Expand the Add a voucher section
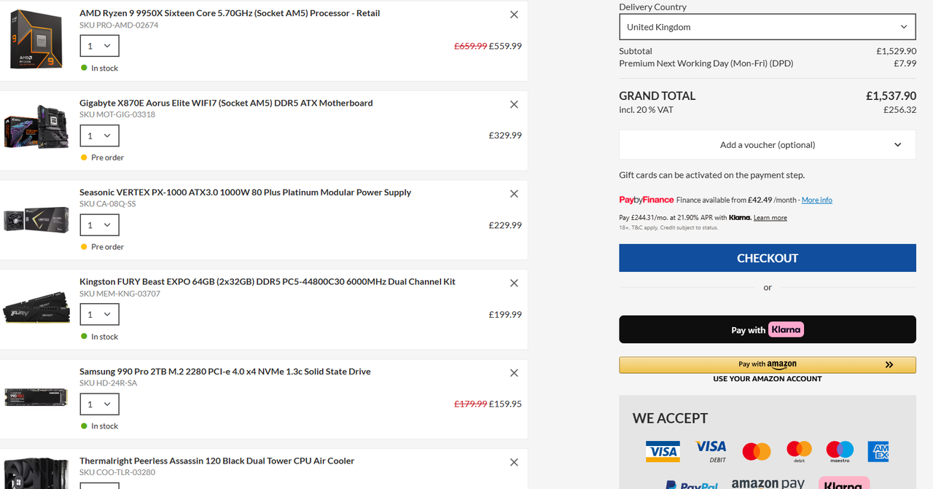 (768, 145)
